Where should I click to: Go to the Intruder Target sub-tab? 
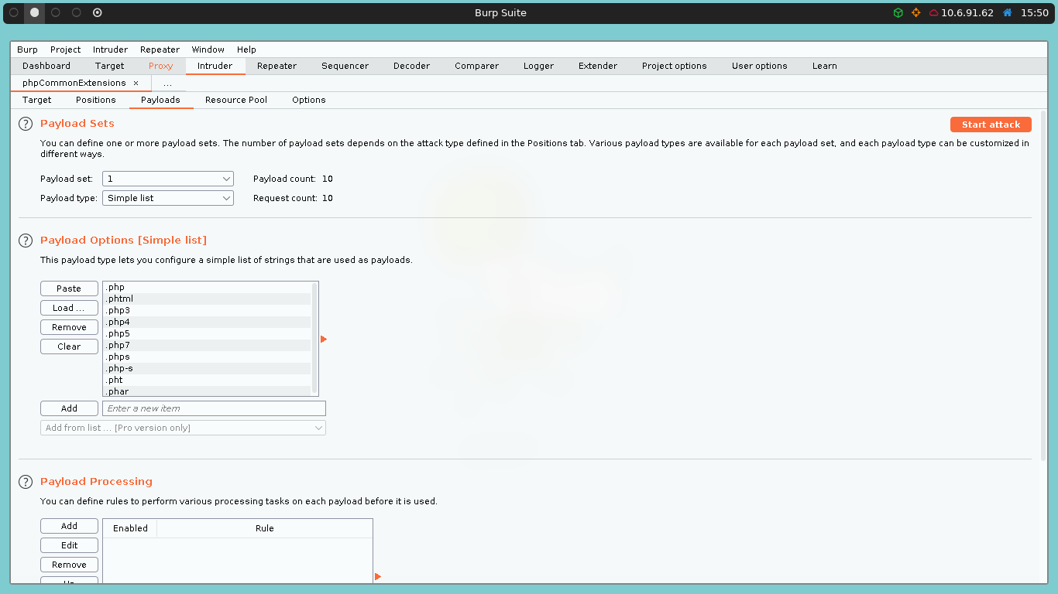tap(37, 100)
